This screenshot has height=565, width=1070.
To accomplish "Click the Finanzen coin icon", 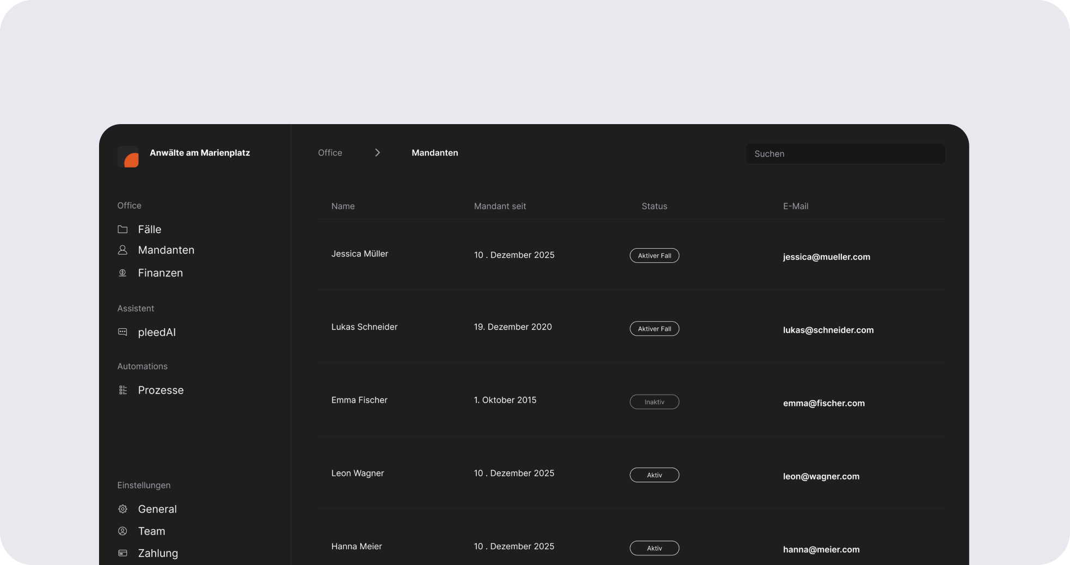I will click(x=122, y=273).
